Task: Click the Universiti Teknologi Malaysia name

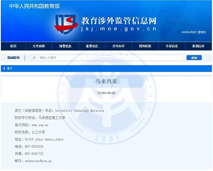Action: click(80, 111)
